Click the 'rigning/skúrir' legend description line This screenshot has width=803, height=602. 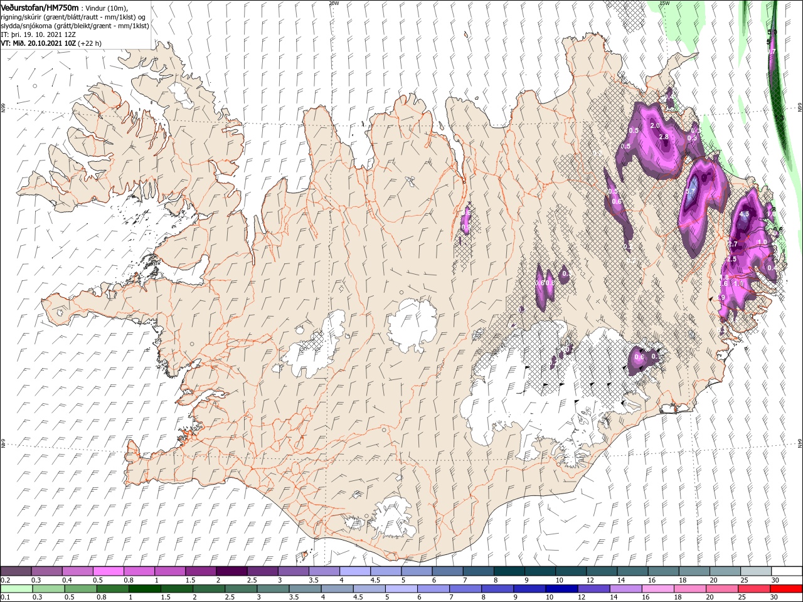(74, 17)
